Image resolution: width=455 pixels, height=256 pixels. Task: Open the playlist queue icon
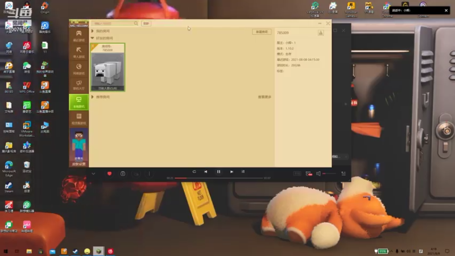coord(344,174)
